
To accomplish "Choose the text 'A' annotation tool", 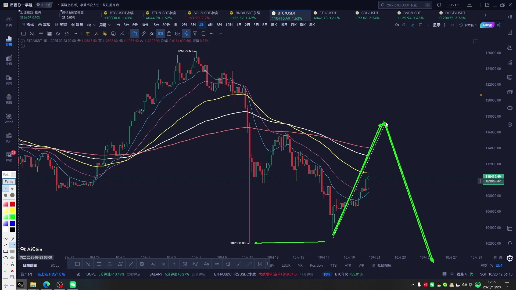I will pyautogui.click(x=12, y=264).
